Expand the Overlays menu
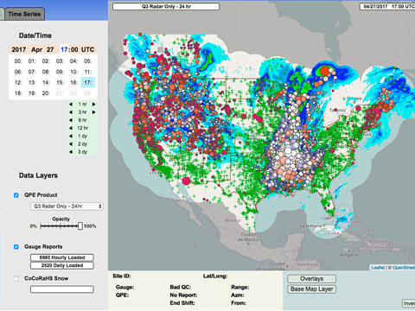This screenshot has height=311, width=415. click(x=311, y=279)
